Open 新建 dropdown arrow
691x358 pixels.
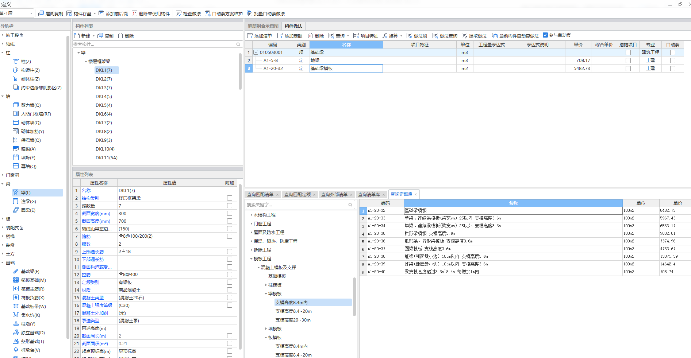94,36
